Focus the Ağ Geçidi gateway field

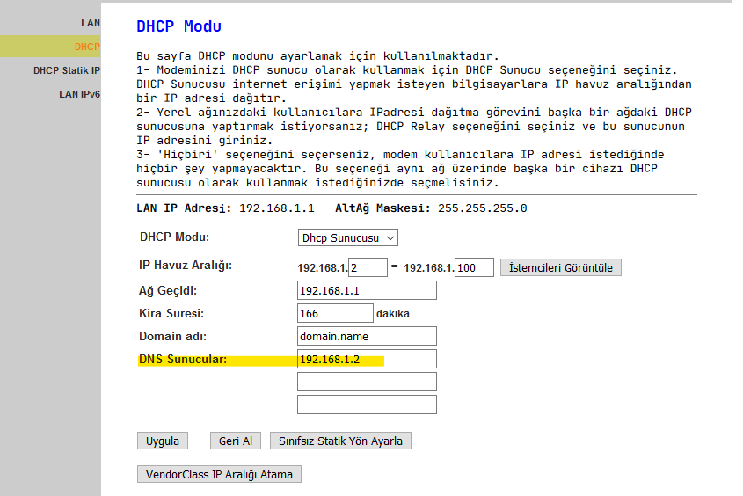tap(367, 290)
